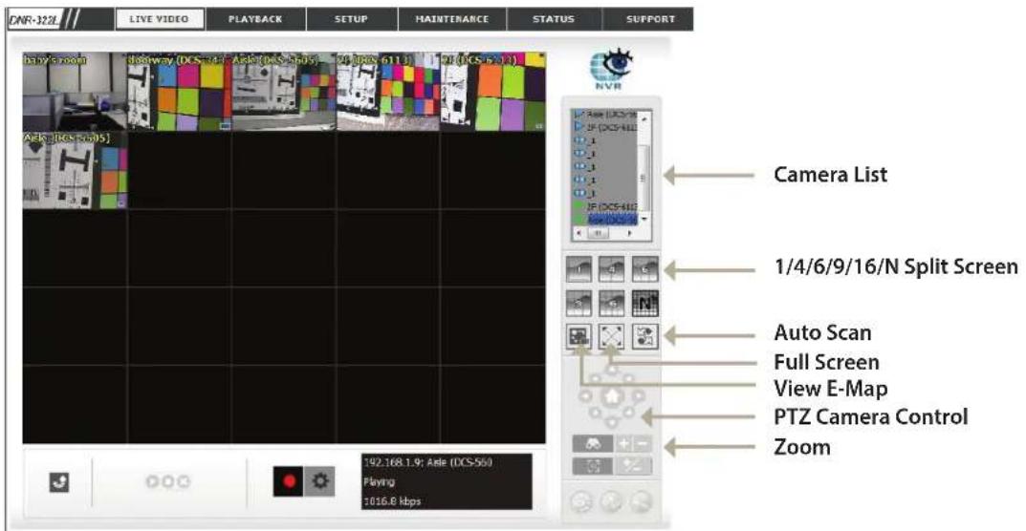Open the MAINTENANCE tab
The image size is (1026, 531).
tap(452, 19)
